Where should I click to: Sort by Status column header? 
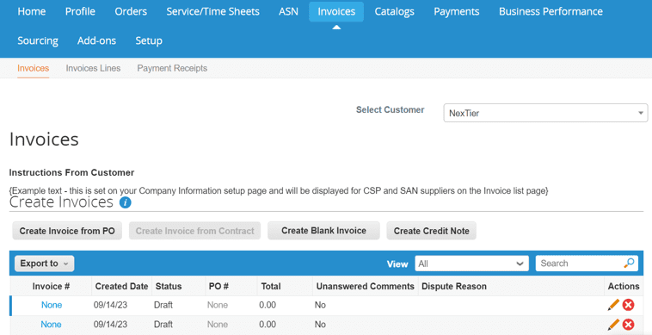(x=169, y=286)
